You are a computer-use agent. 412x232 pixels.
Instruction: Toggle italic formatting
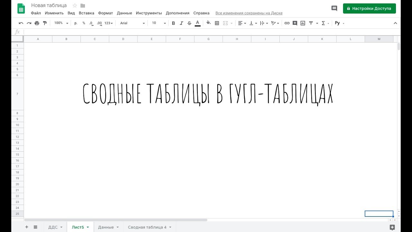[x=181, y=23]
